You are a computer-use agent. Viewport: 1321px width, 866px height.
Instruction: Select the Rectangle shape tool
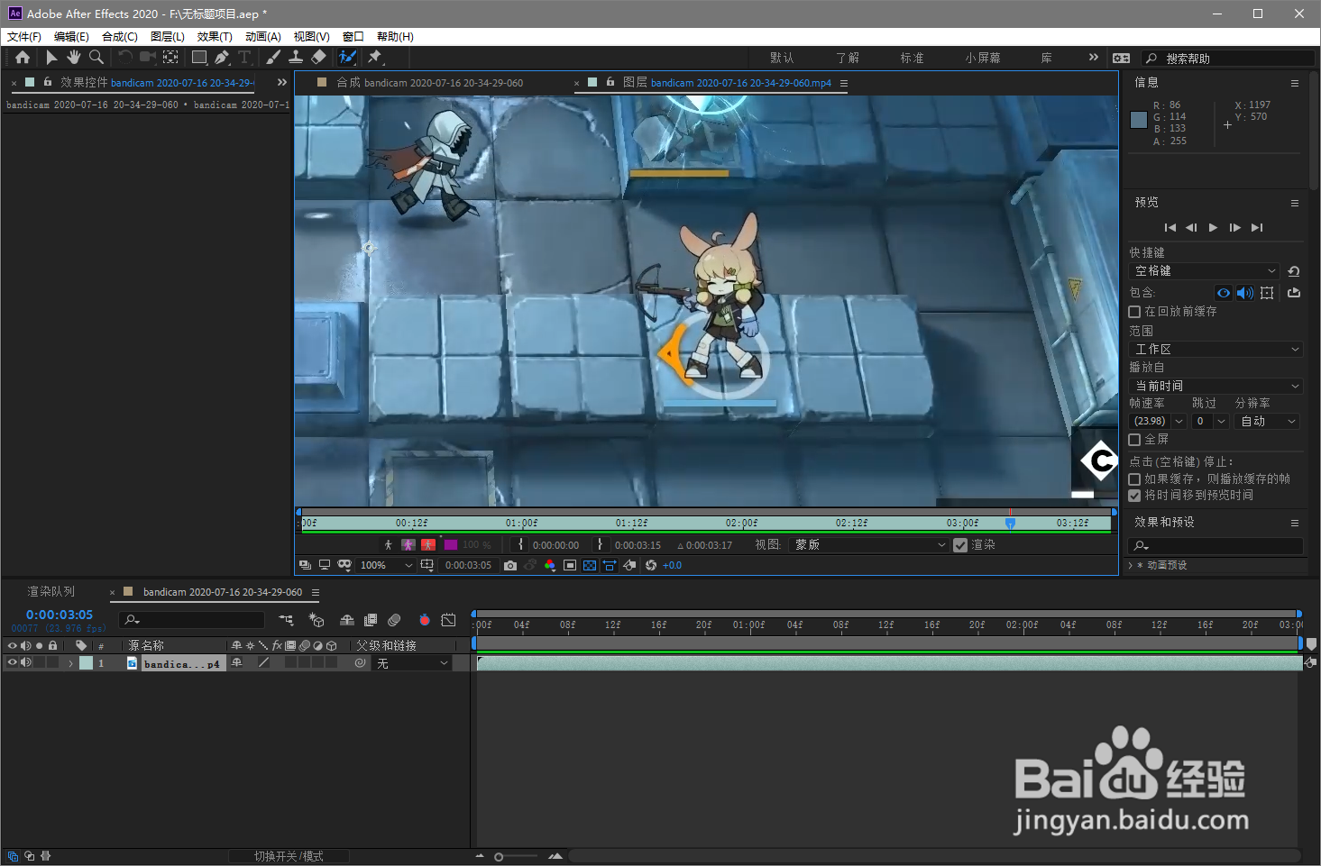tap(199, 58)
